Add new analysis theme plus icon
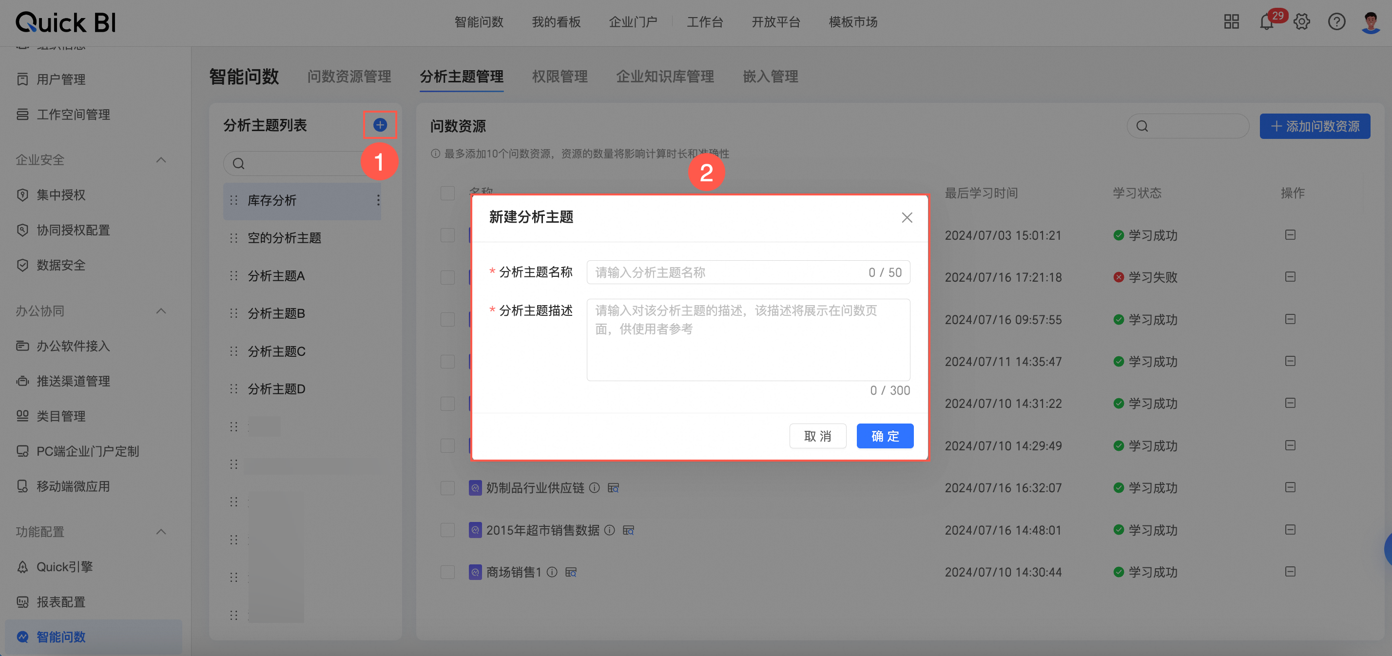The width and height of the screenshot is (1392, 656). 380,125
